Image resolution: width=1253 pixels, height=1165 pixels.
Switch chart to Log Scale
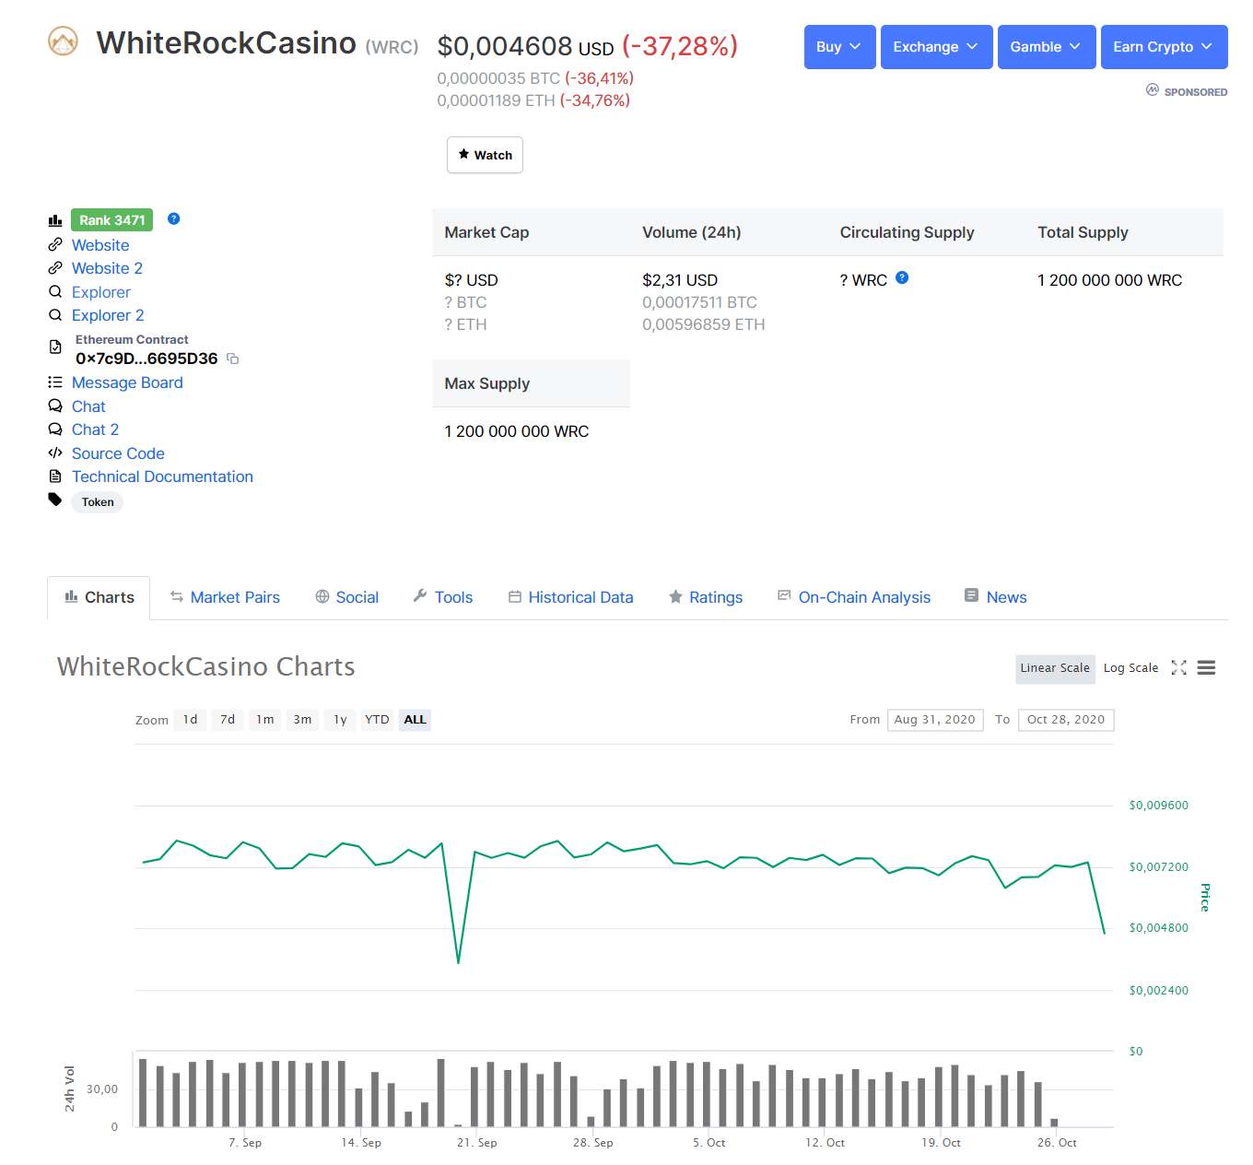pos(1130,668)
